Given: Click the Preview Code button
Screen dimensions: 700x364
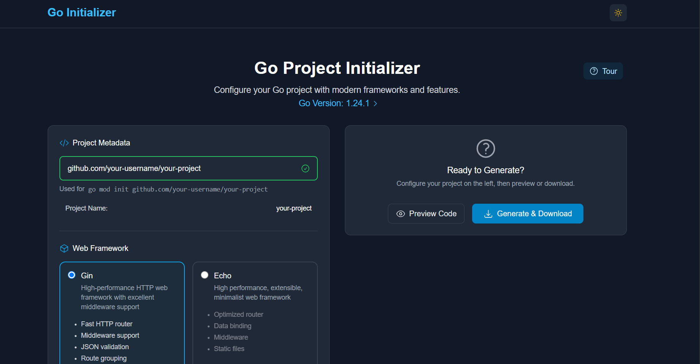Looking at the screenshot, I should 426,214.
